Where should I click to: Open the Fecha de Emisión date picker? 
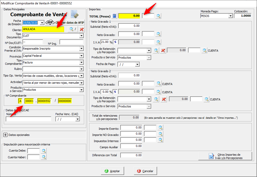point(42,23)
